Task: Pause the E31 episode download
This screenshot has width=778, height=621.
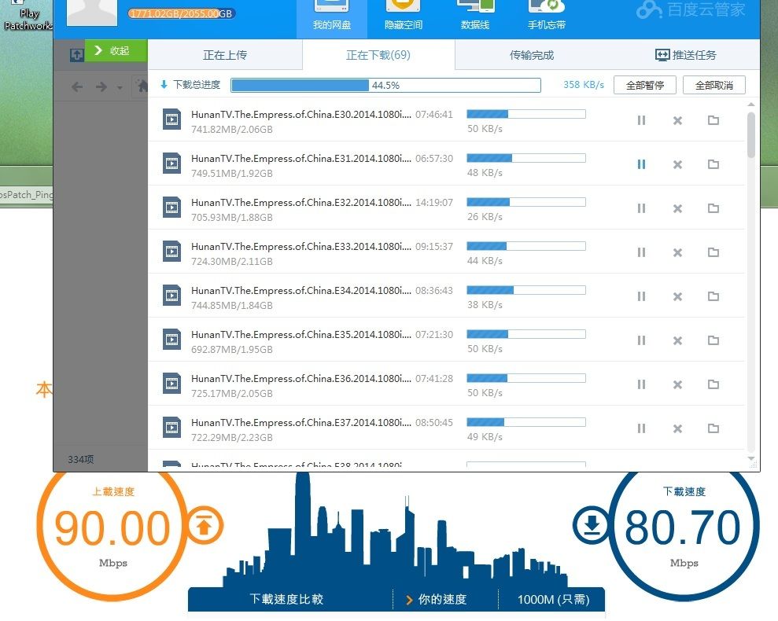Action: (641, 164)
